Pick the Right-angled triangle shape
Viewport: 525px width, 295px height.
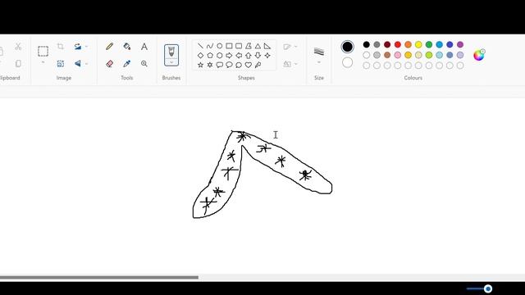(267, 46)
